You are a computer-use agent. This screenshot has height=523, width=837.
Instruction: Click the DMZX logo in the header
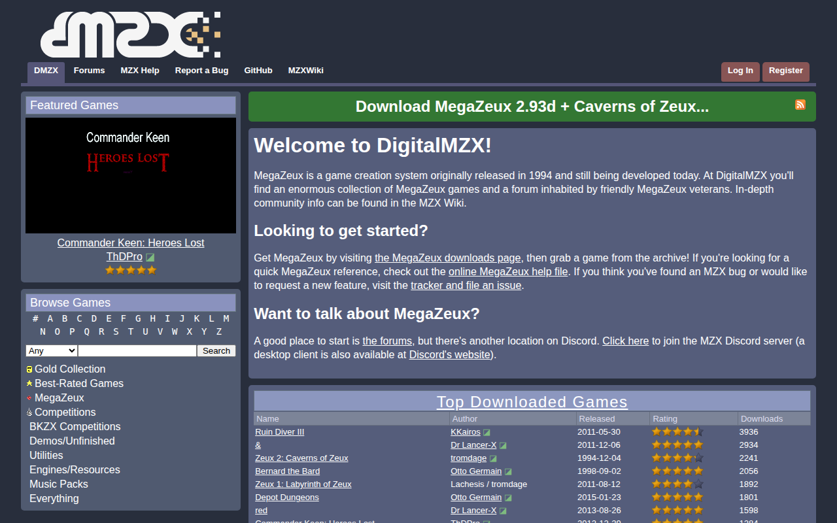point(130,35)
